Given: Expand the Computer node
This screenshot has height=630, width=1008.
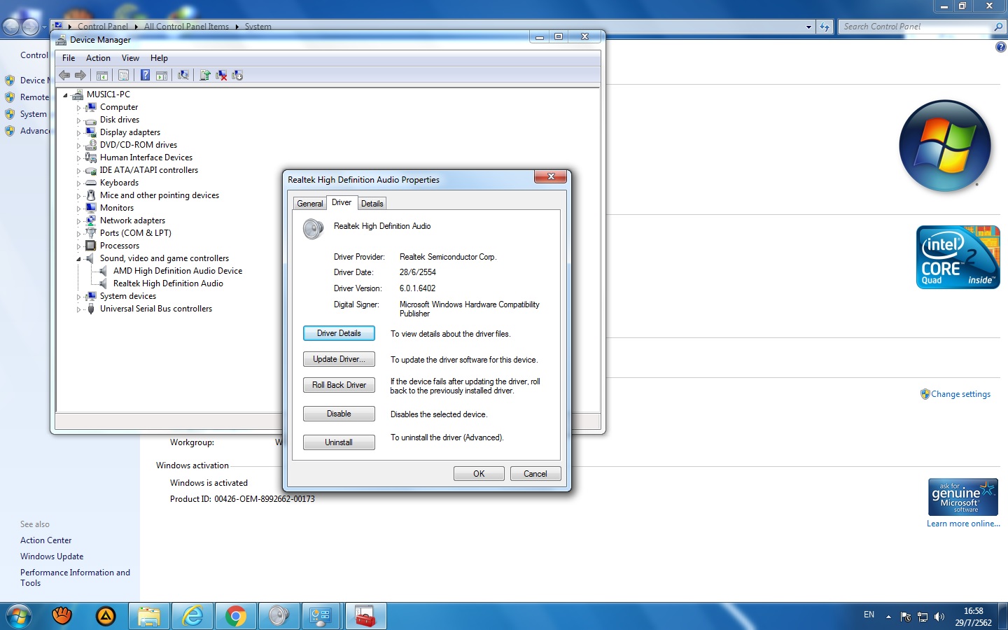Looking at the screenshot, I should [x=78, y=108].
